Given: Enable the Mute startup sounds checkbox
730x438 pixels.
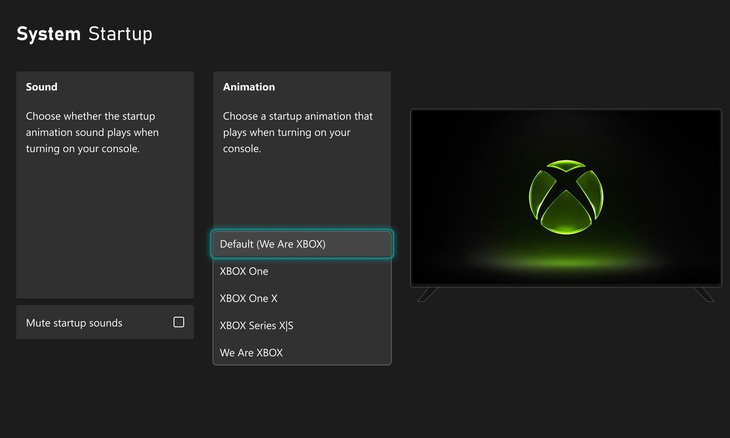Looking at the screenshot, I should 178,322.
